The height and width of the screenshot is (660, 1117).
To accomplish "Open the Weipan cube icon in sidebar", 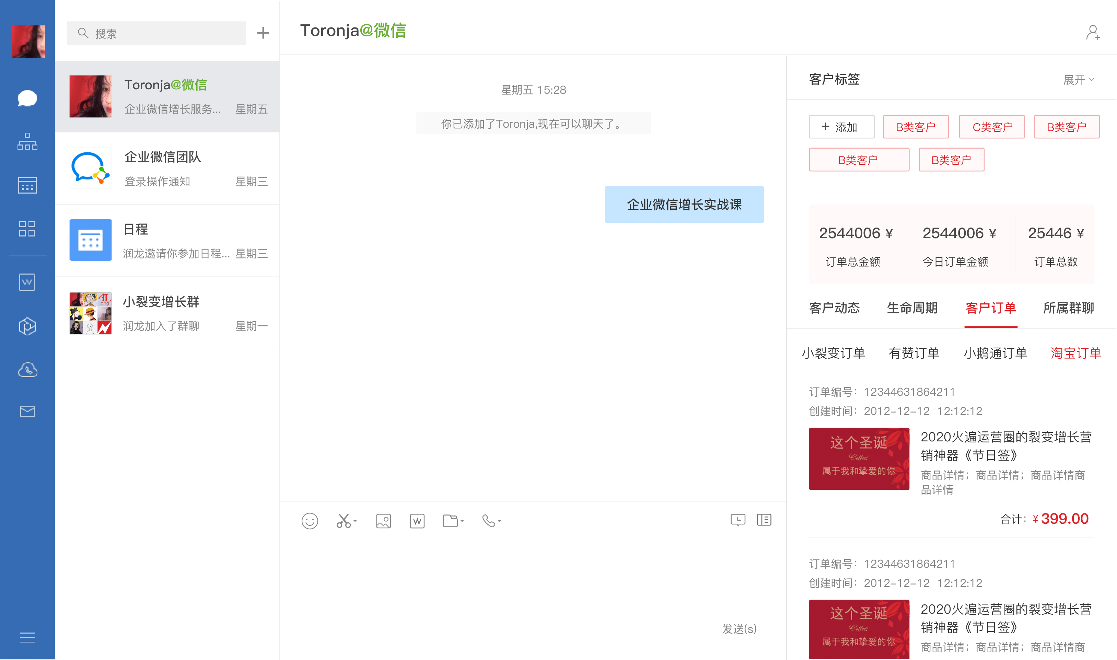I will [x=27, y=326].
